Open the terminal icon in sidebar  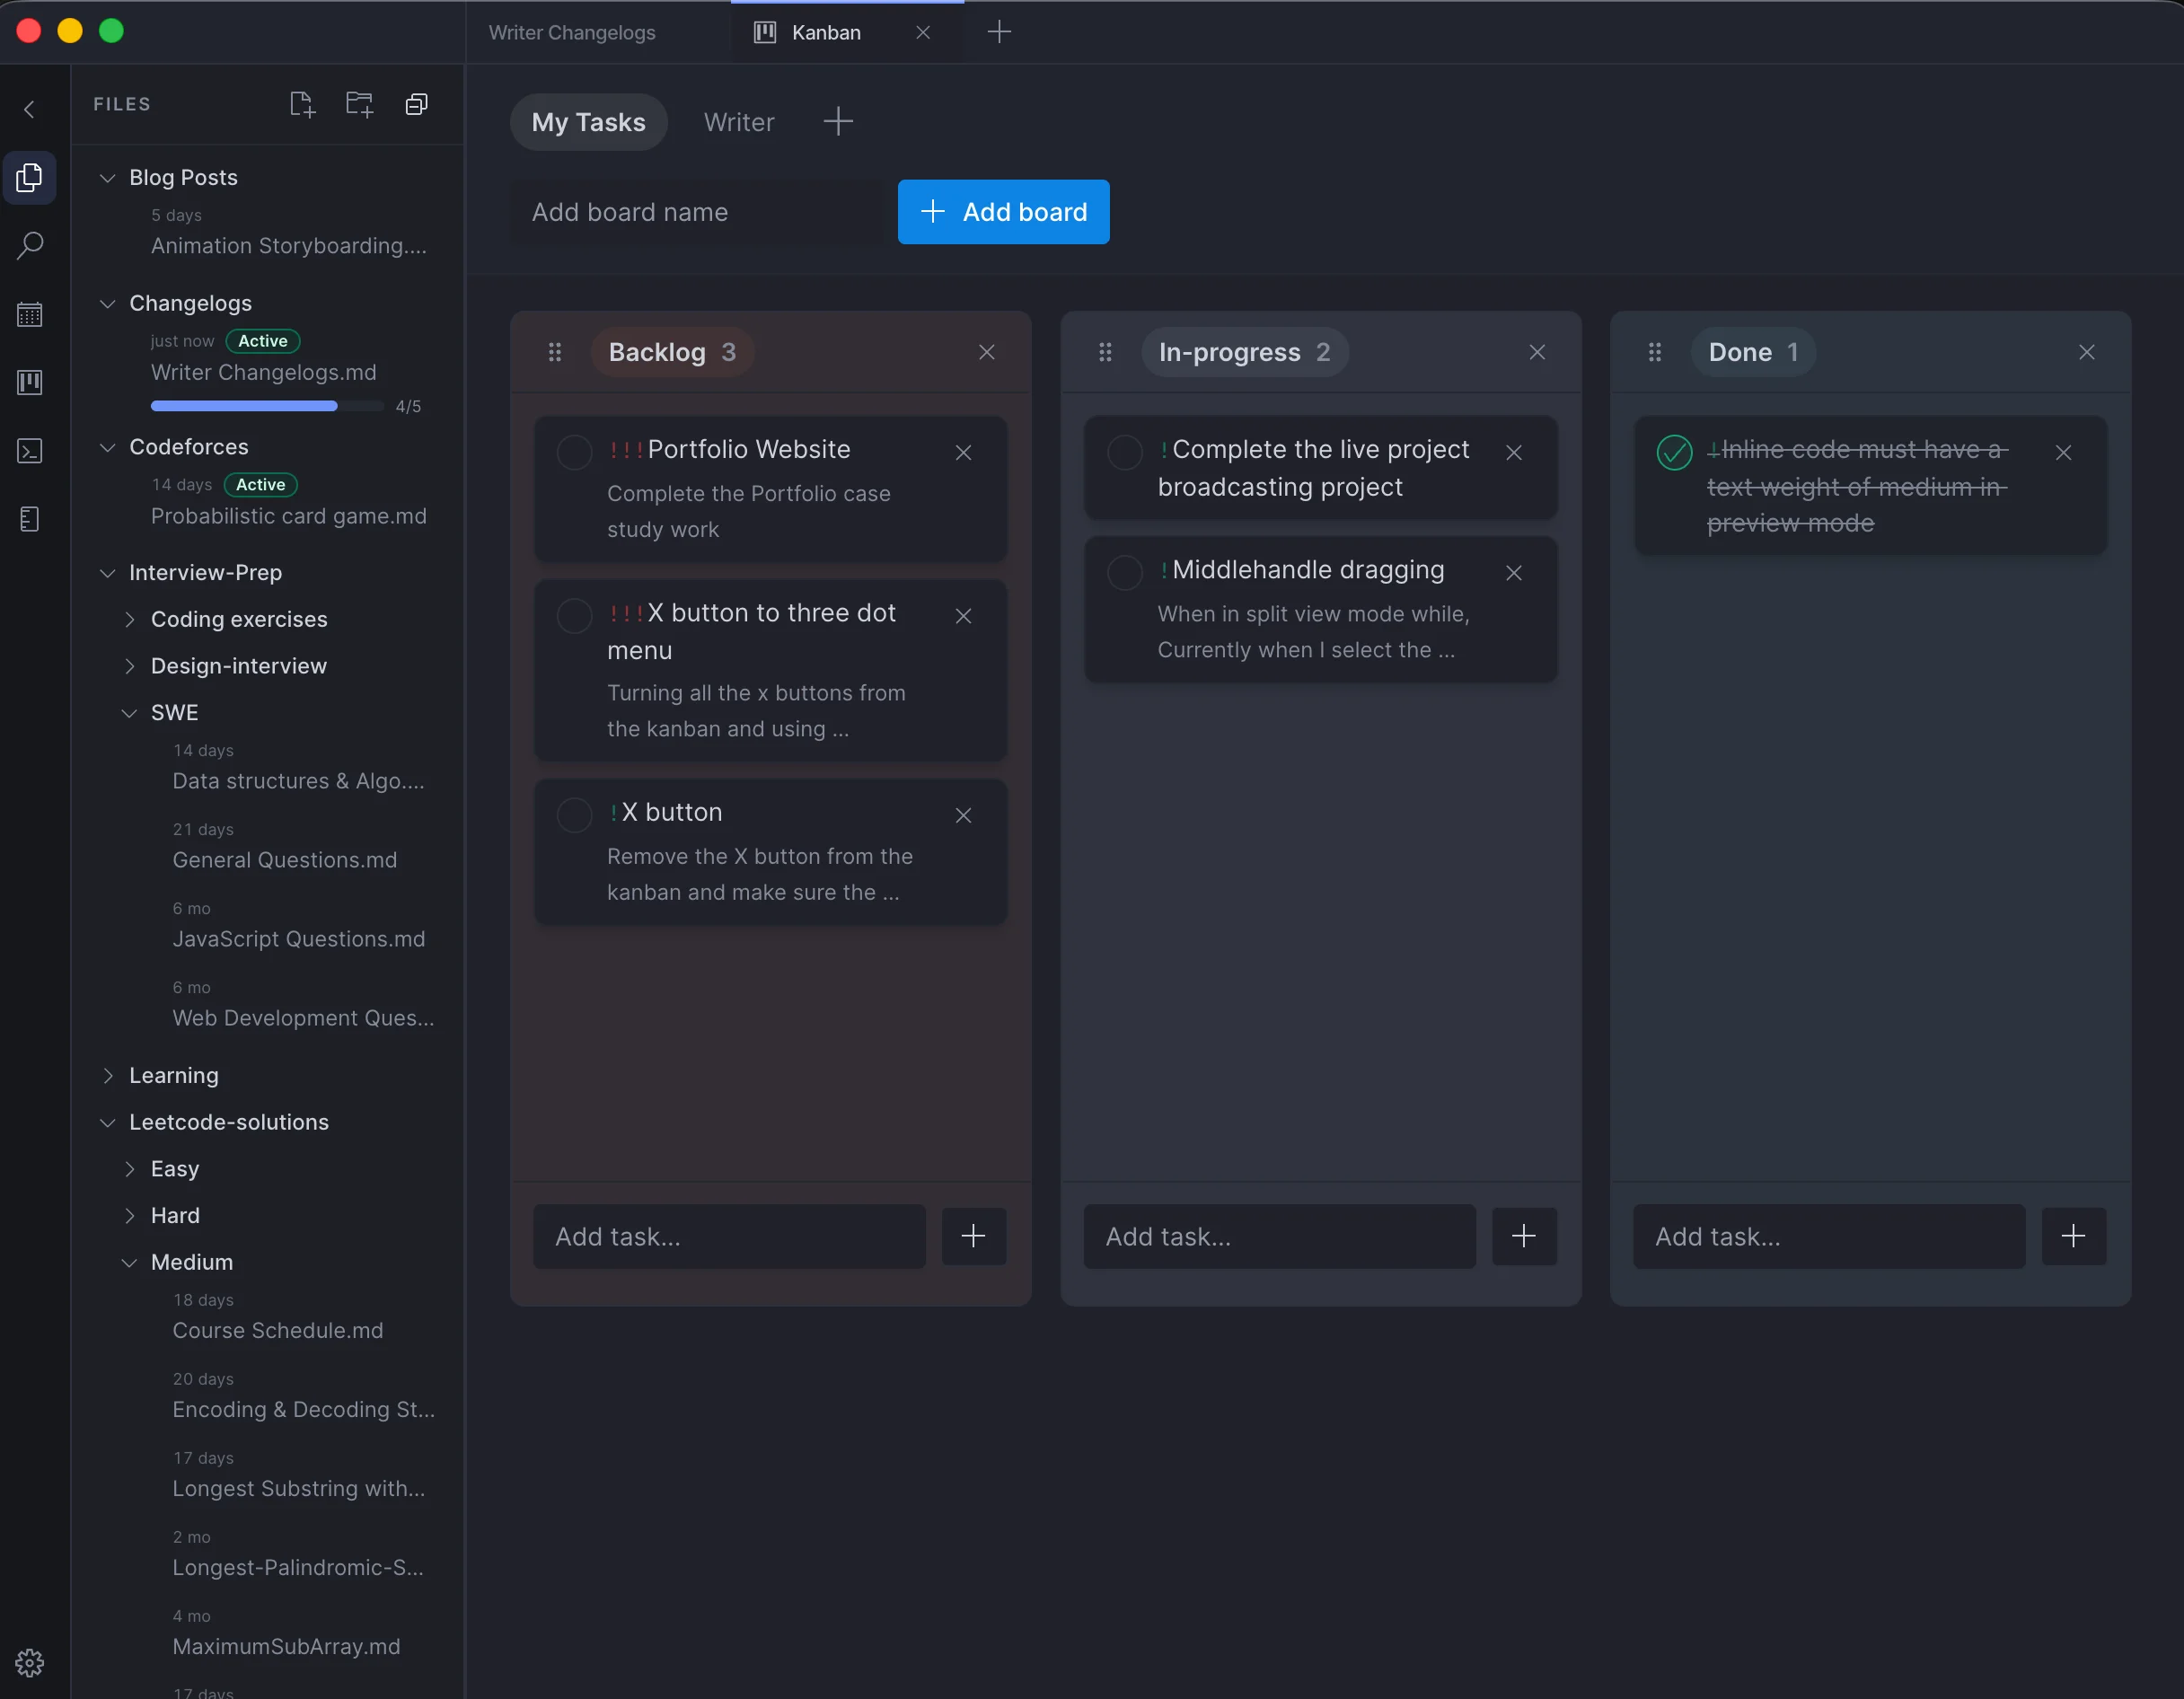click(30, 450)
